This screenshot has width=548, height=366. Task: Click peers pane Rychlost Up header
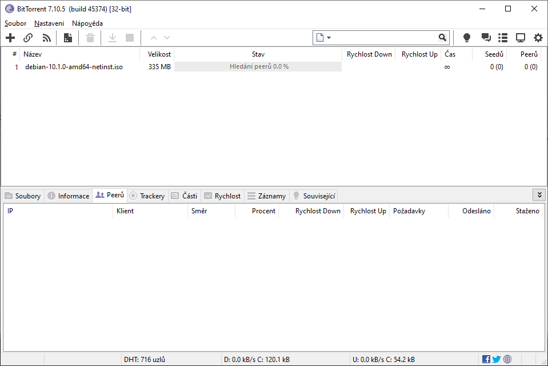367,211
